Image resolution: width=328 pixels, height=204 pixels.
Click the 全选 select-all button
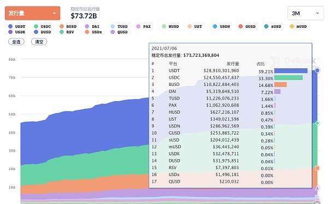coord(16,42)
